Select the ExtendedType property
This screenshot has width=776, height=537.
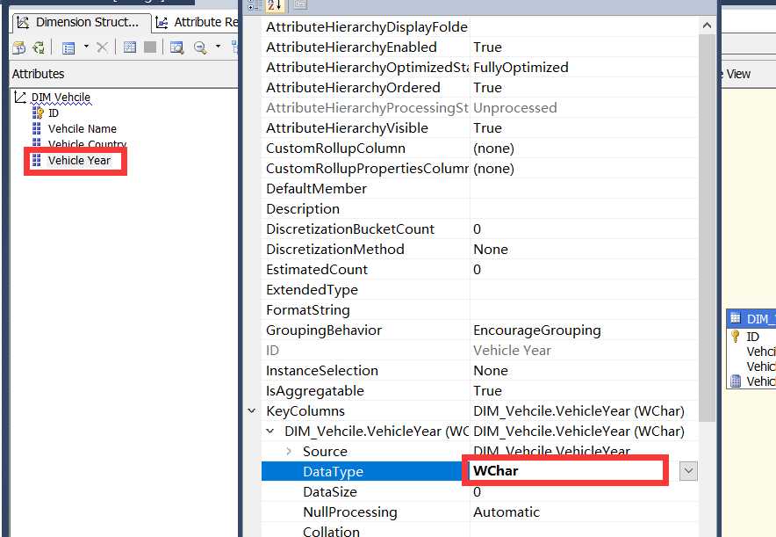pyautogui.click(x=312, y=290)
